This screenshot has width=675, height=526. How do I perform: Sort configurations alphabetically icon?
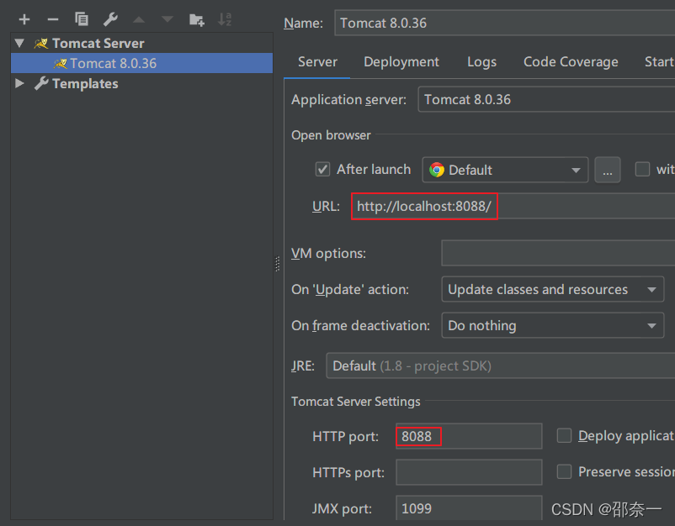[226, 19]
